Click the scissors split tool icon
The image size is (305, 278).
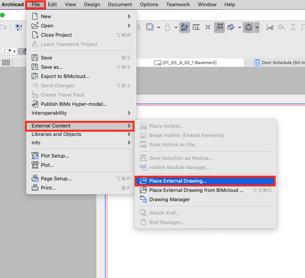(x=270, y=27)
